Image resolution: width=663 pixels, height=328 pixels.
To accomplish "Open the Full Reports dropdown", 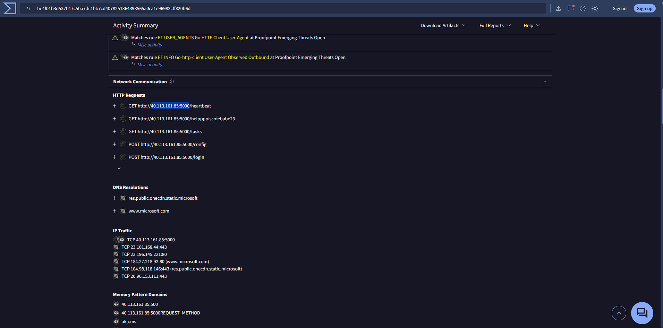I will click(495, 25).
